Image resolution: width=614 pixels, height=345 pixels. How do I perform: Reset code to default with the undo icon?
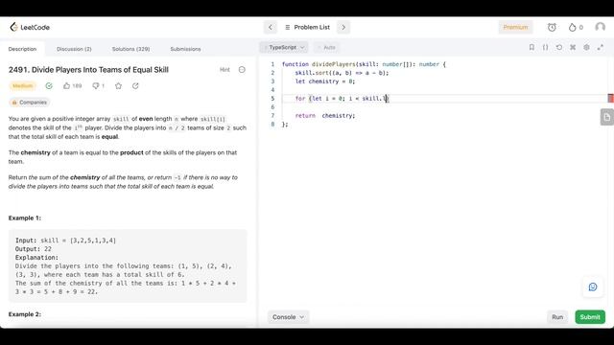558,47
